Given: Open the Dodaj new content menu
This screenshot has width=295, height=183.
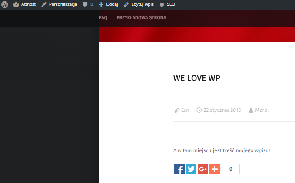Looking at the screenshot, I should click(112, 4).
